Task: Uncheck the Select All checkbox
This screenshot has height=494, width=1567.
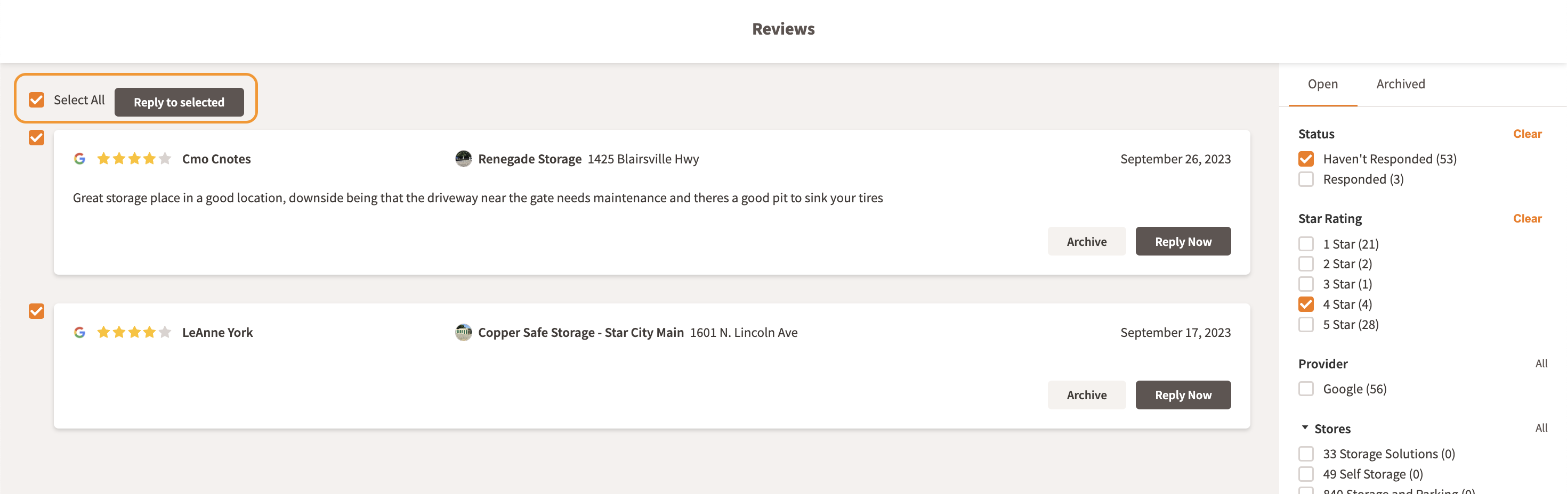Action: pyautogui.click(x=36, y=99)
